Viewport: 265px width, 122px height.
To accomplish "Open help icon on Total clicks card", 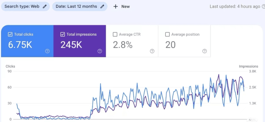I will [47, 51].
